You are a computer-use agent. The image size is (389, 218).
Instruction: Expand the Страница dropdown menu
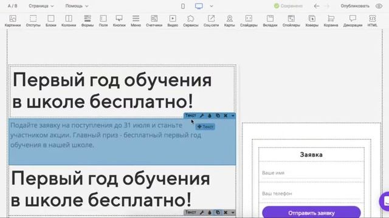click(x=41, y=6)
